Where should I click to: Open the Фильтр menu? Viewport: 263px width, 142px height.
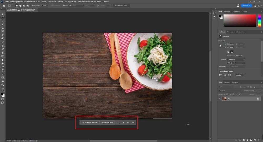click(x=60, y=2)
